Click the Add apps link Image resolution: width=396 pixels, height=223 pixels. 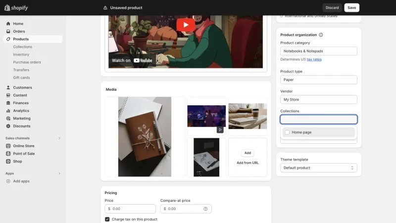click(x=21, y=181)
